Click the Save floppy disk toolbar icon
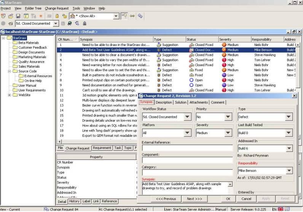The height and width of the screenshot is (212, 303). pyautogui.click(x=18, y=16)
